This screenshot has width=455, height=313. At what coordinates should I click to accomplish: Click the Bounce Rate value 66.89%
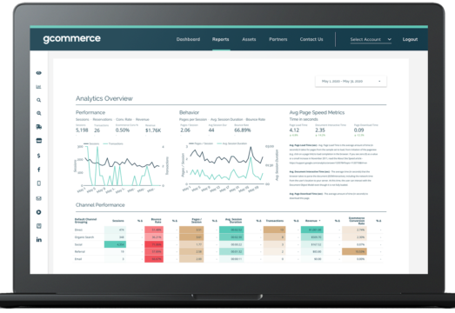[x=243, y=130]
